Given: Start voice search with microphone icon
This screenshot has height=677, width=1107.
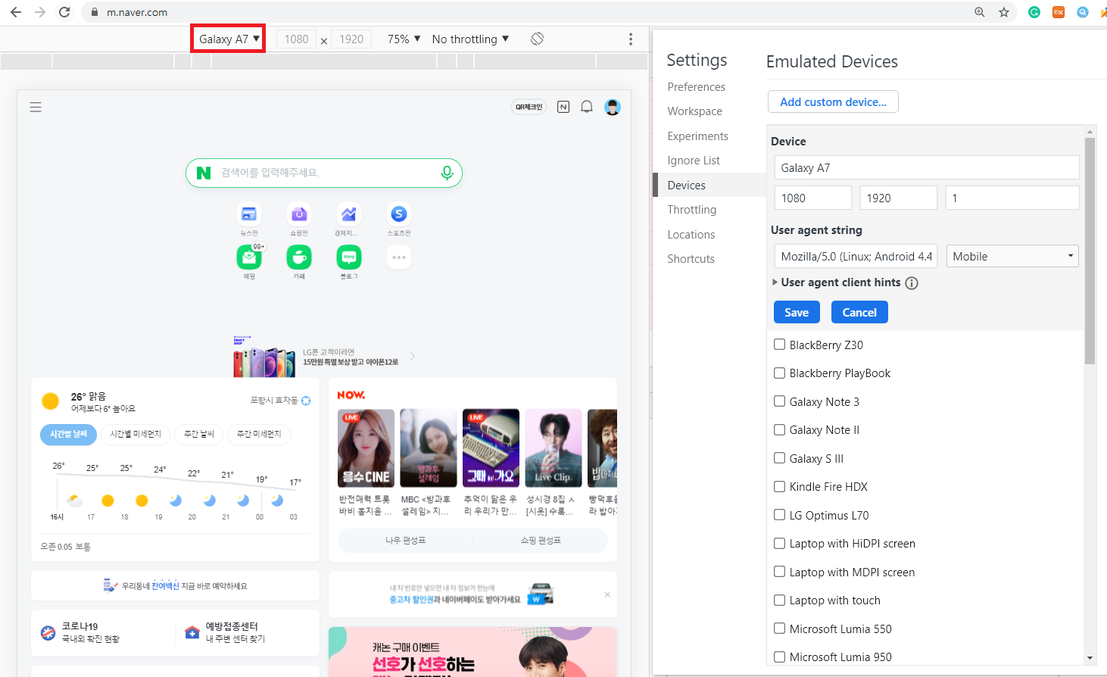Looking at the screenshot, I should click(447, 173).
